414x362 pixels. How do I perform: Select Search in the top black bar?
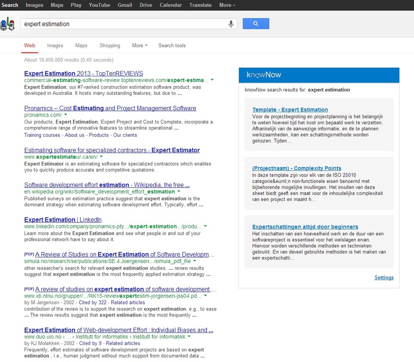pos(10,5)
